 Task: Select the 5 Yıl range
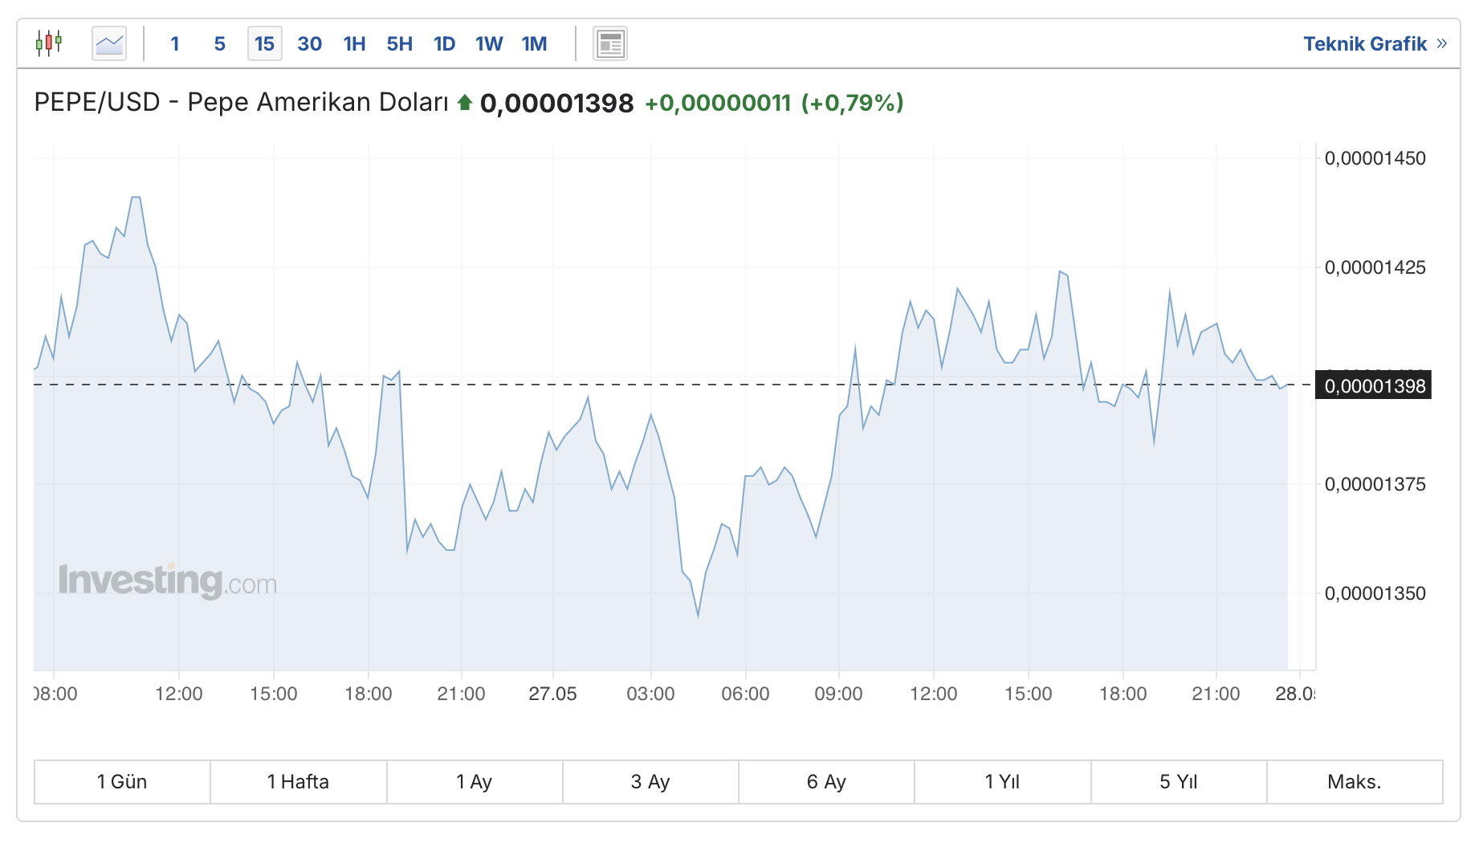(x=1179, y=781)
